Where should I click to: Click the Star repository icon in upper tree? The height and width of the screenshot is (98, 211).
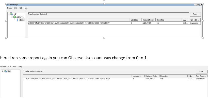[12, 14]
